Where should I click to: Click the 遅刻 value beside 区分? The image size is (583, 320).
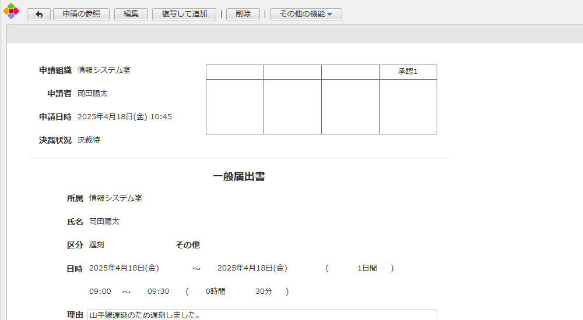(97, 245)
